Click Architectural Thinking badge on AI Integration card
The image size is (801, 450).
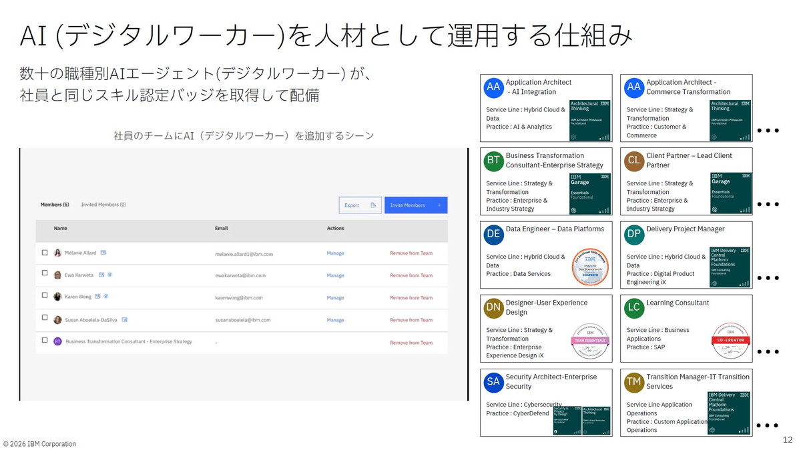pyautogui.click(x=590, y=121)
